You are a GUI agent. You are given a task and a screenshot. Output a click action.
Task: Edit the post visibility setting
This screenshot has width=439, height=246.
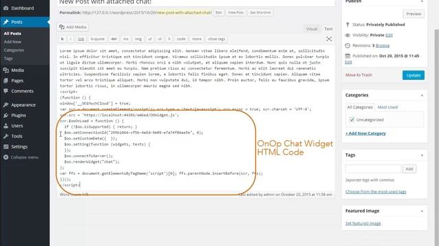click(x=389, y=35)
